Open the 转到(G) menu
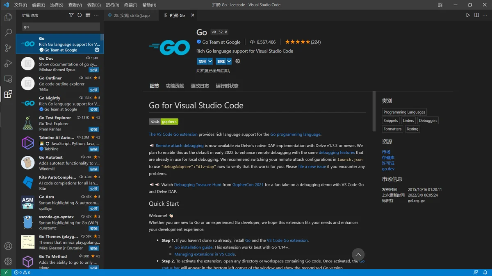 (x=94, y=5)
